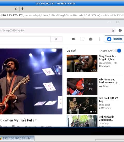Click the When My Train Pulls In title
The image size is (124, 142).
(x=19, y=120)
